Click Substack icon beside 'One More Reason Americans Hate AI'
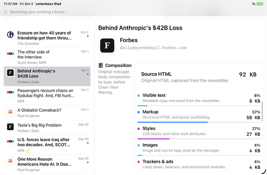Image resolution: width=267 pixels, height=175 pixels. click(x=10, y=161)
